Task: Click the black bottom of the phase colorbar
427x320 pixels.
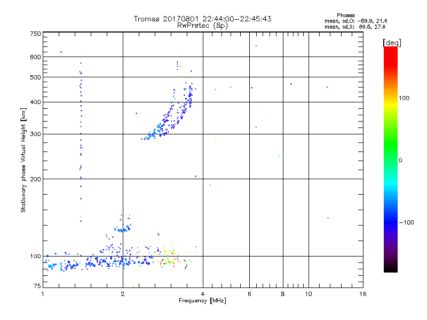Action: click(391, 268)
